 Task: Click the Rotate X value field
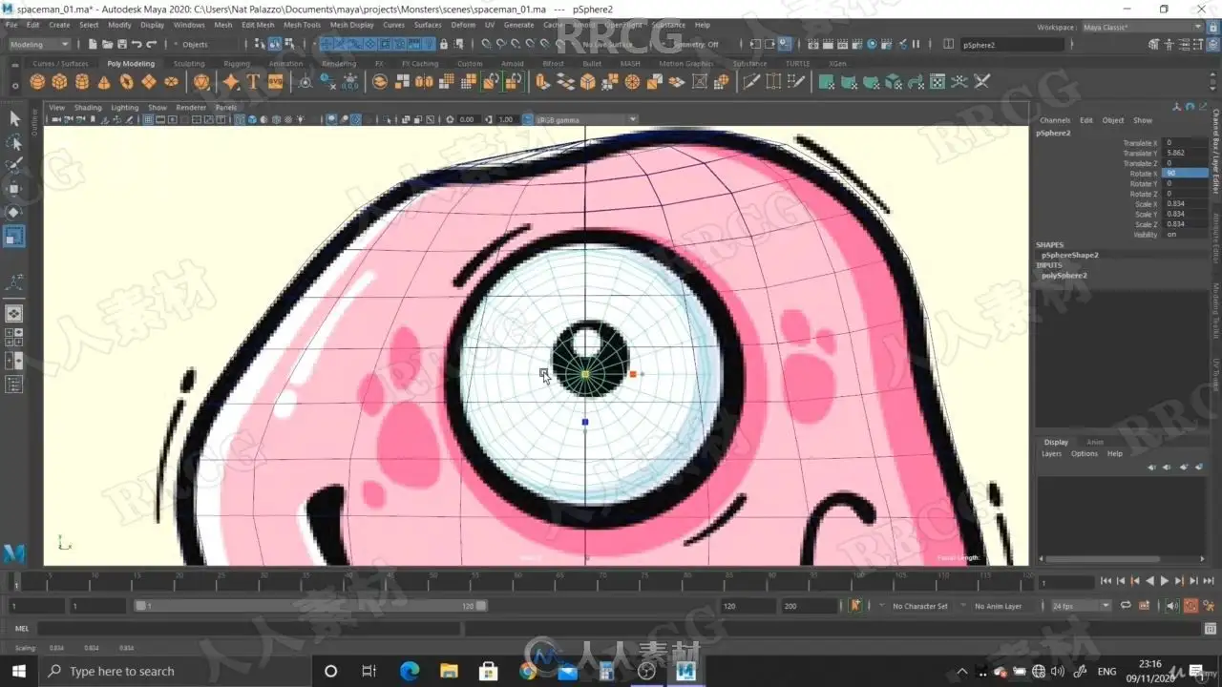[1184, 174]
